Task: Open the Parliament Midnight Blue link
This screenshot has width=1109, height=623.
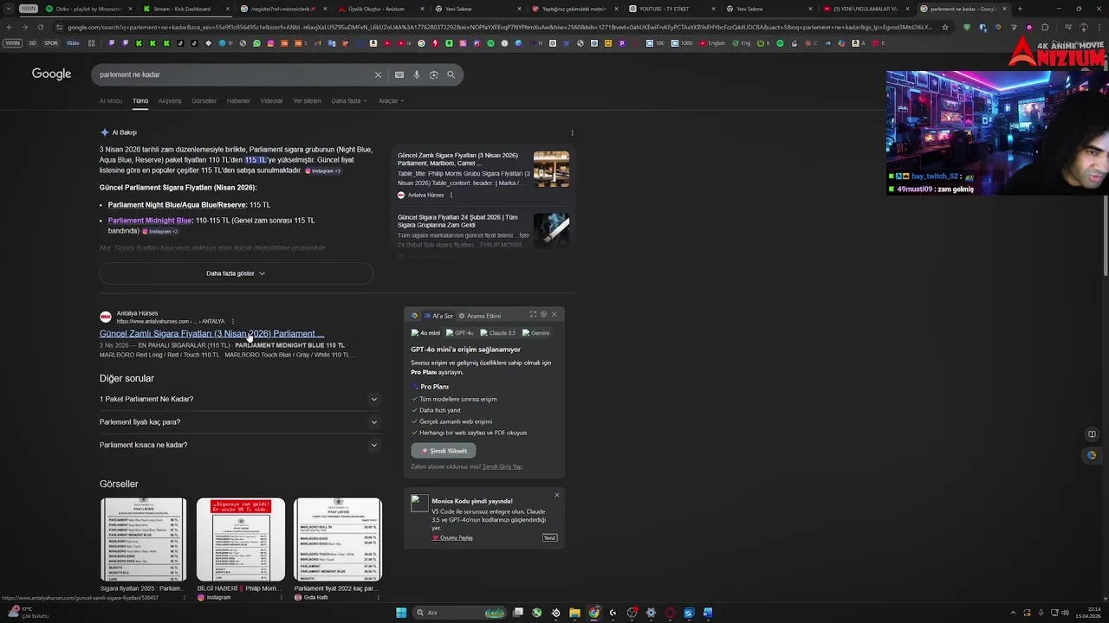Action: point(150,221)
